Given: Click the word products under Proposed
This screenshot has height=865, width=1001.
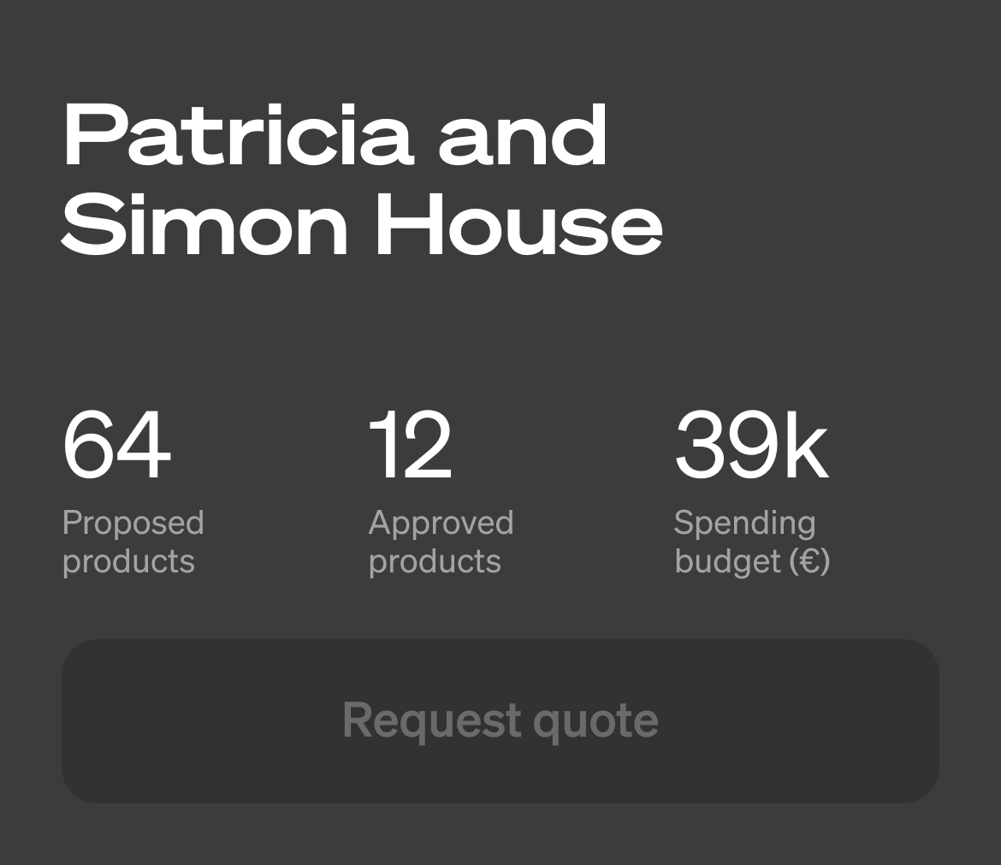Looking at the screenshot, I should coord(128,562).
